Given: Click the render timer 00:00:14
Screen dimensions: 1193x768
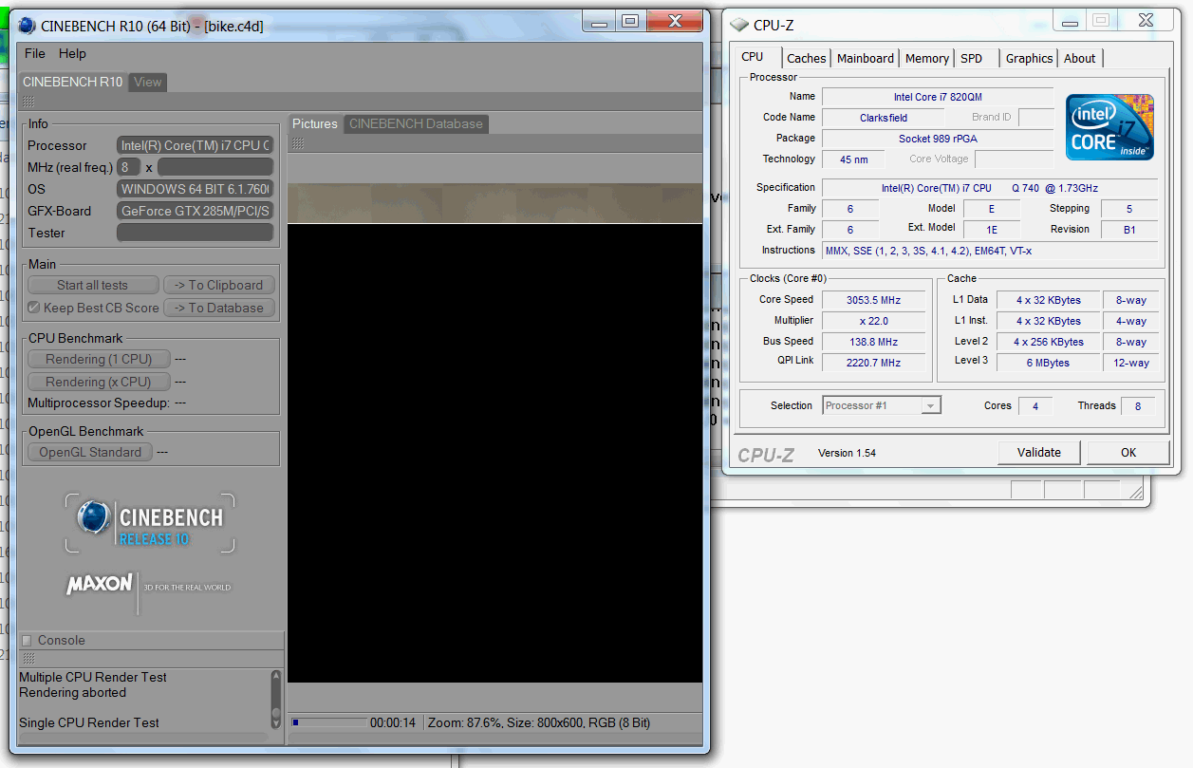Looking at the screenshot, I should 393,722.
